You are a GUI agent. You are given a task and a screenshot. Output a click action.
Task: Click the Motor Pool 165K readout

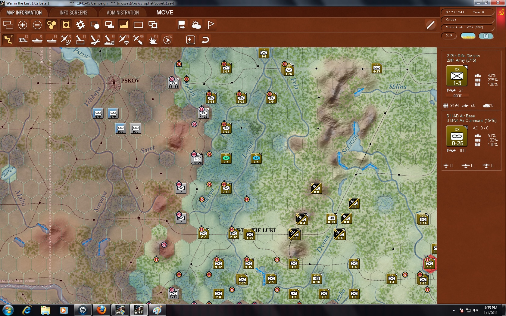(x=467, y=27)
